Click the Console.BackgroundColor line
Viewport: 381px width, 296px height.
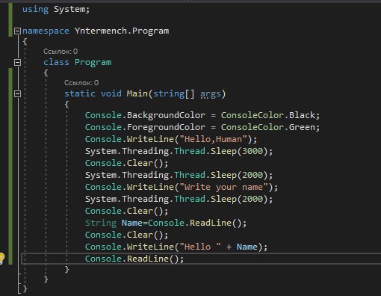tap(202, 115)
